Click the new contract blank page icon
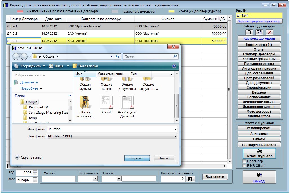Viewport: 290px width, 193px height. coord(249,32)
